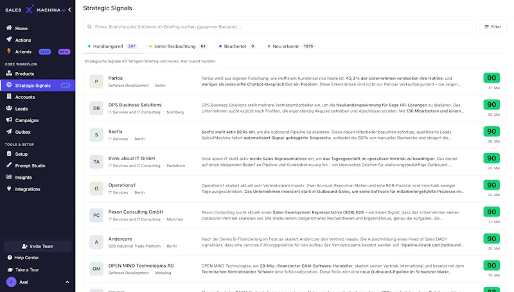Click Parloa's score 90 badge
The height and width of the screenshot is (292, 514).
[492, 78]
